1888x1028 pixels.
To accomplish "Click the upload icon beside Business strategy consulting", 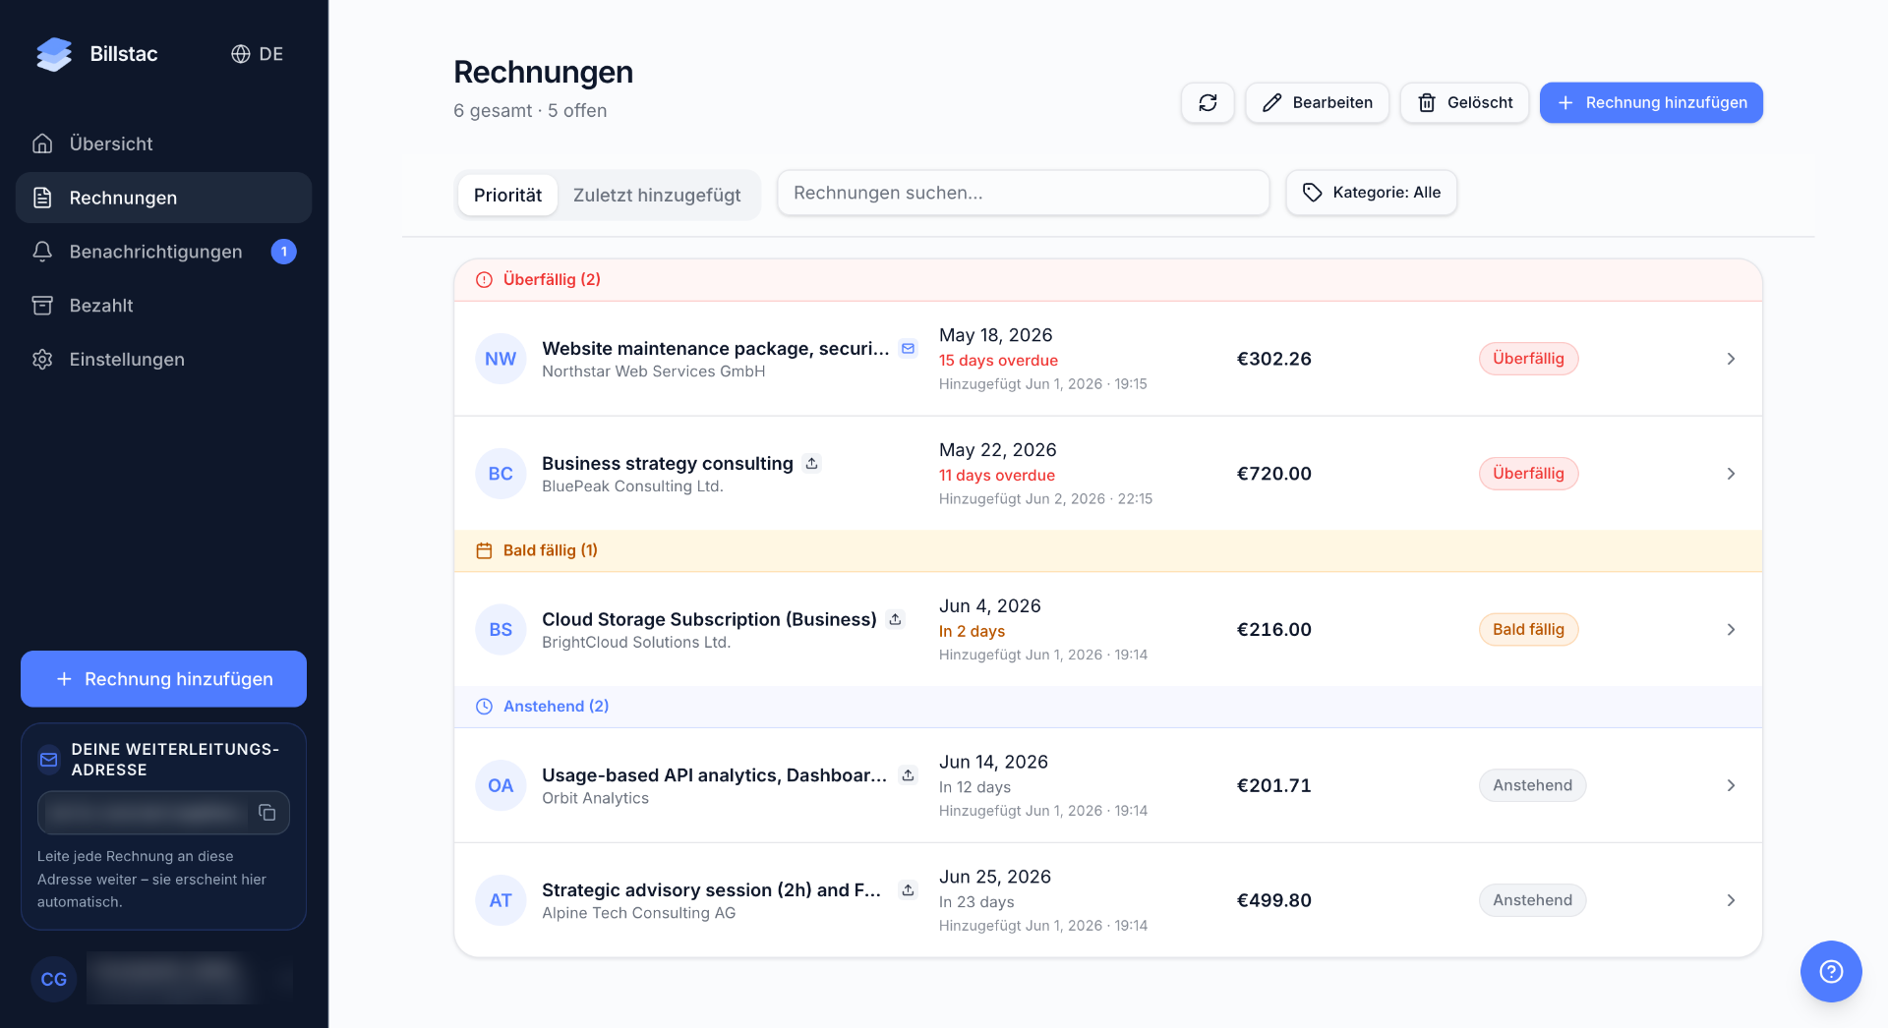I will pyautogui.click(x=812, y=463).
